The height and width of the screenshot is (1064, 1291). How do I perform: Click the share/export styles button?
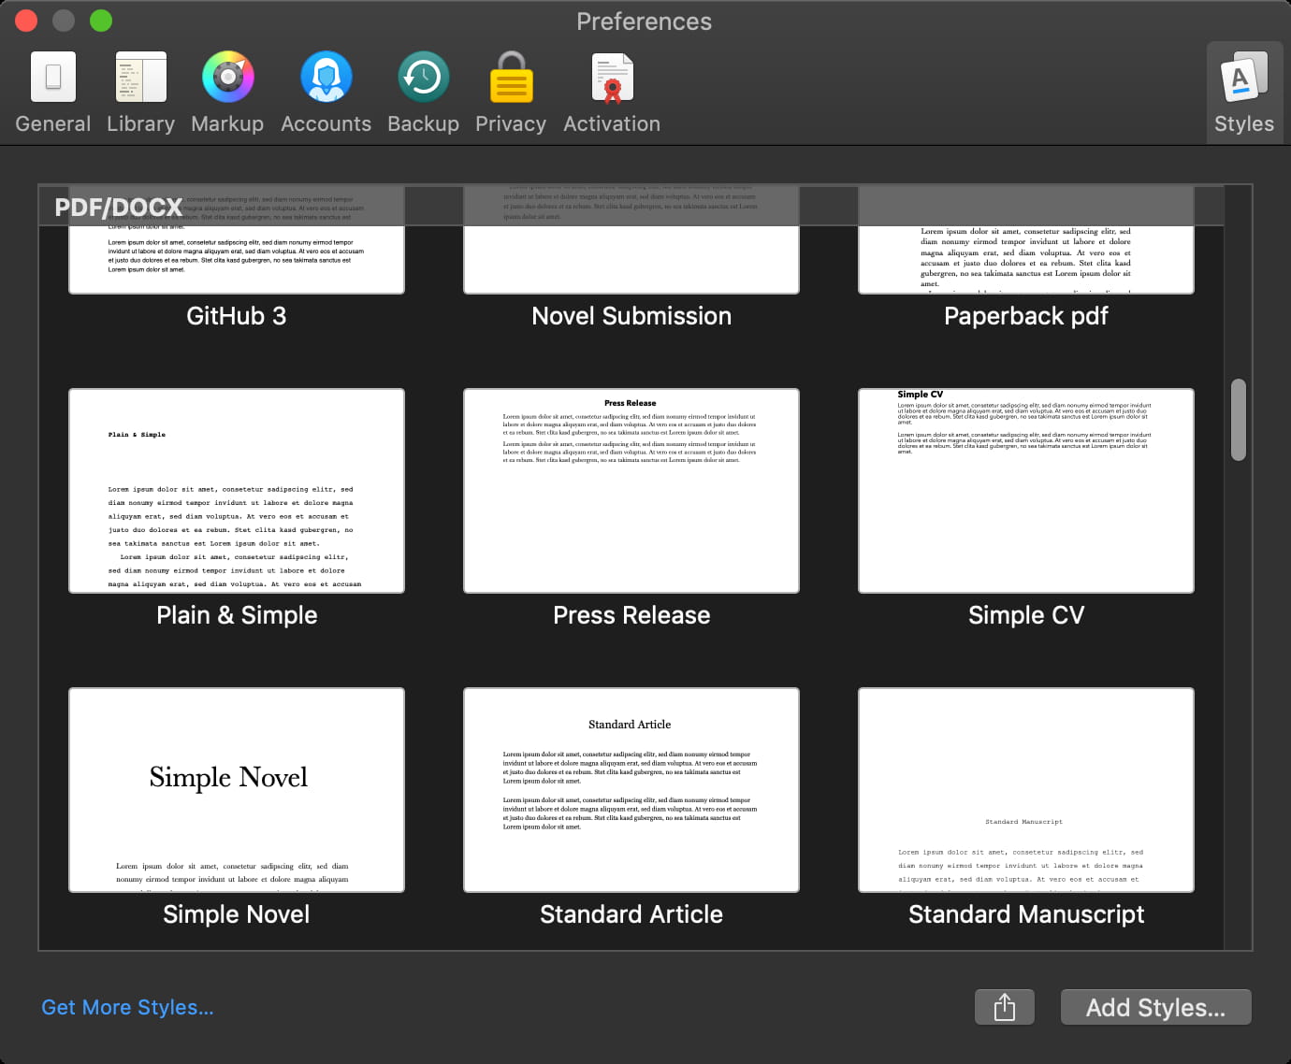pyautogui.click(x=1005, y=1007)
